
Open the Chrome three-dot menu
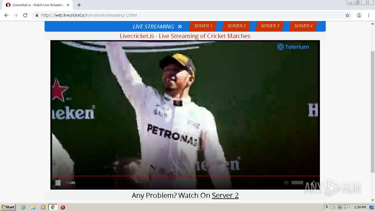coord(369,15)
